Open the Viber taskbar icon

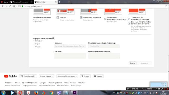point(59,93)
